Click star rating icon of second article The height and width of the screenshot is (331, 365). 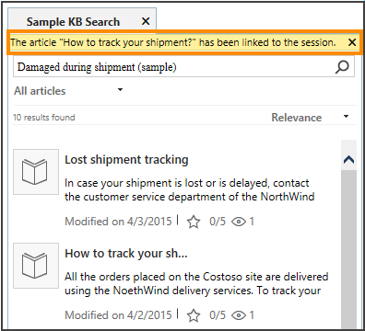click(x=194, y=315)
